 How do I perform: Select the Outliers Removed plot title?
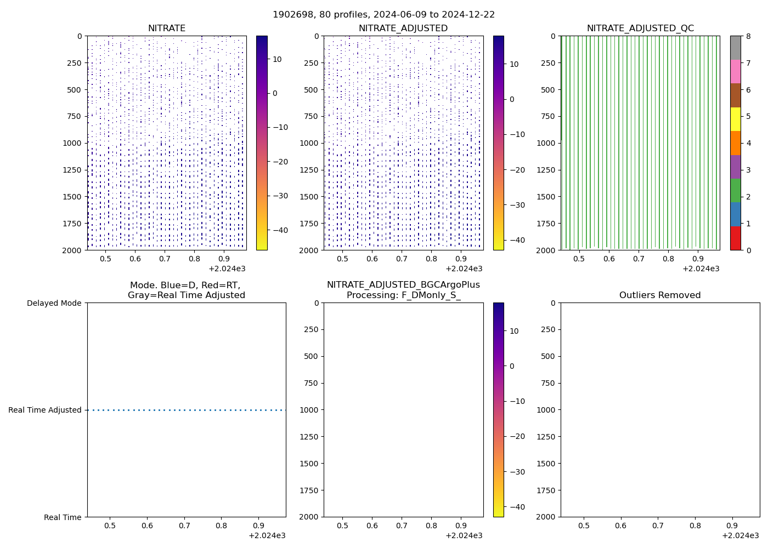click(x=660, y=295)
